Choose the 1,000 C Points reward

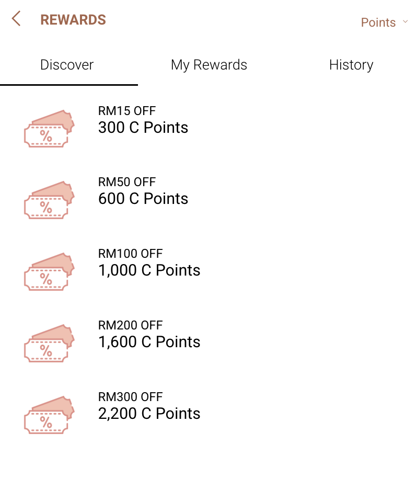149,270
